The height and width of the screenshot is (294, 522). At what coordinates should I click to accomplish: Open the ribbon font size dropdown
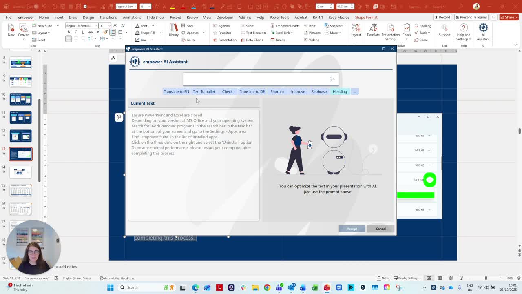[109, 26]
